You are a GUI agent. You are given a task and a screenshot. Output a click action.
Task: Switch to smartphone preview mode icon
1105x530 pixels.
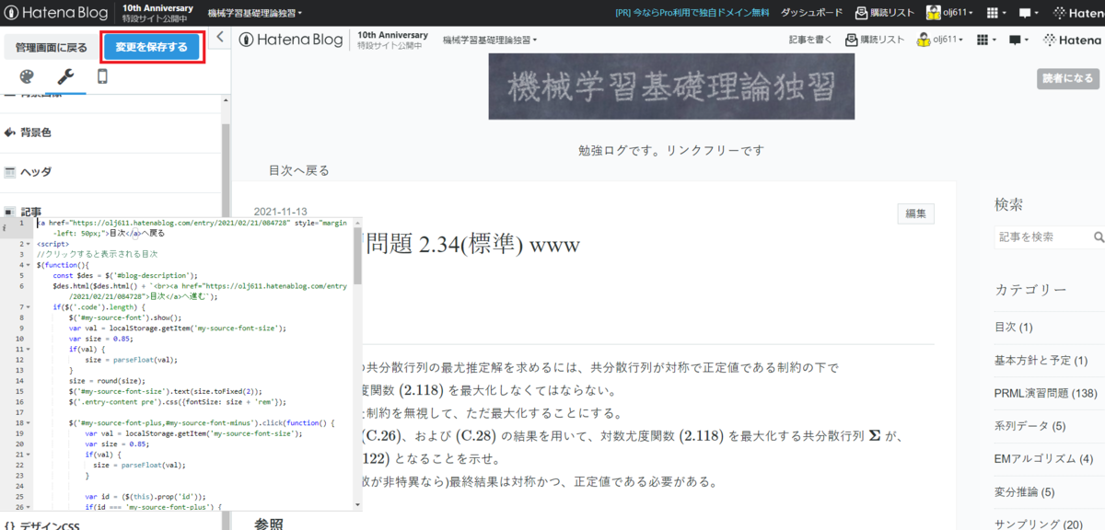click(x=103, y=76)
